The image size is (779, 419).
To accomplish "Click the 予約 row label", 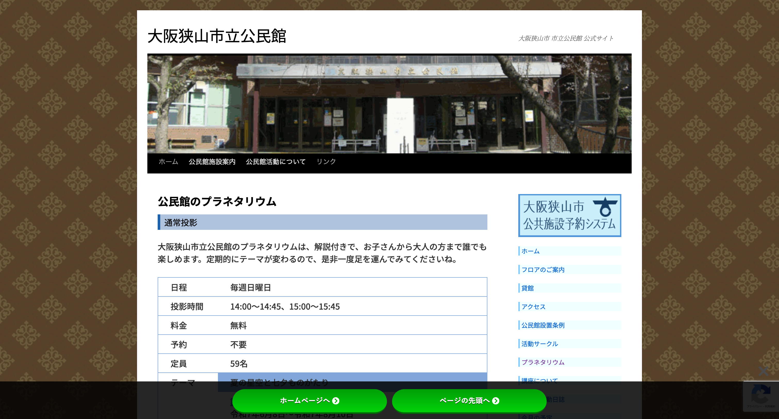I will [179, 344].
